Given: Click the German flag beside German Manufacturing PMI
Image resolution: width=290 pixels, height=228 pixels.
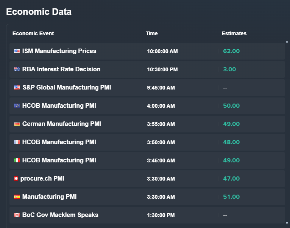Looking at the screenshot, I should 17,124.
